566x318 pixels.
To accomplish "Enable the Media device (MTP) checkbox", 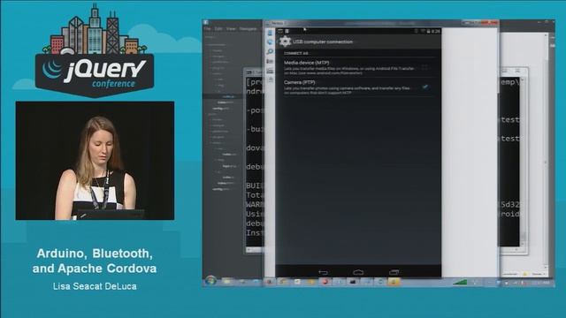I will [424, 67].
